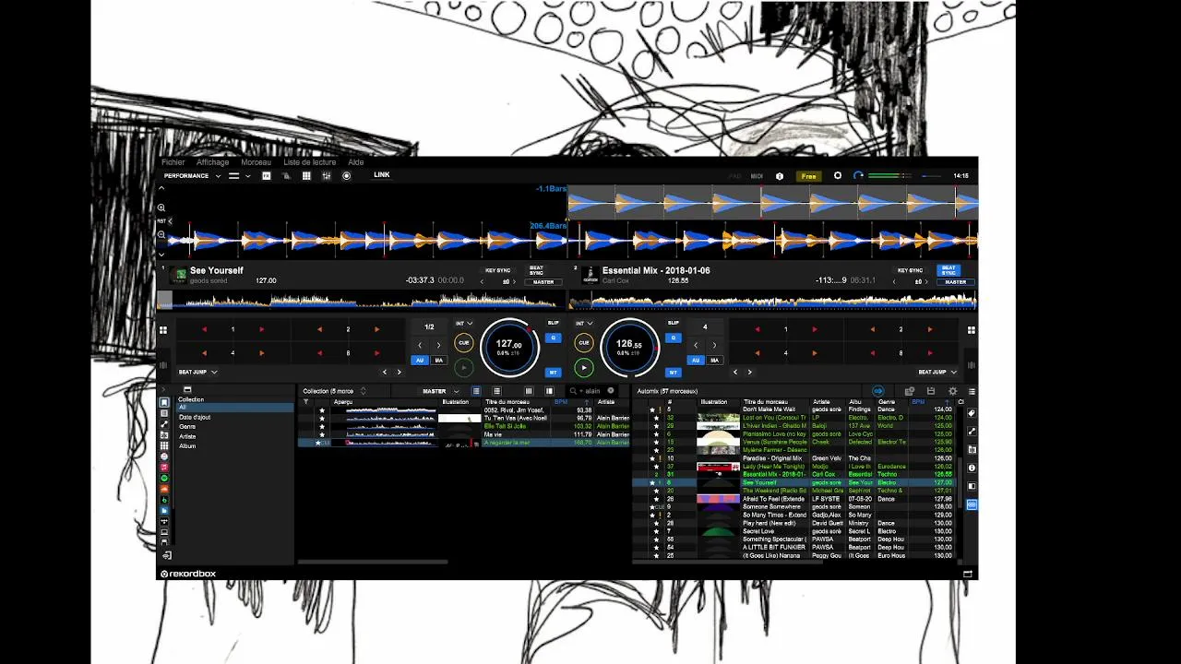This screenshot has width=1181, height=664.
Task: Open the info icon in the right side strip
Action: pos(972,468)
